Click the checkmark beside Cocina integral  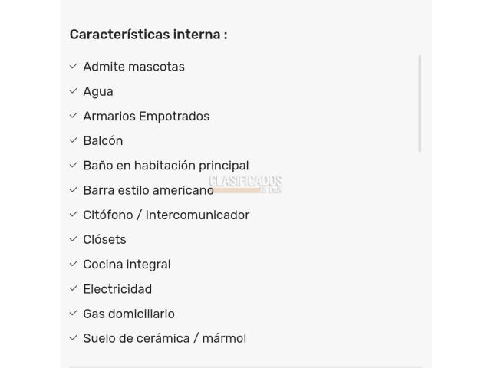74,264
